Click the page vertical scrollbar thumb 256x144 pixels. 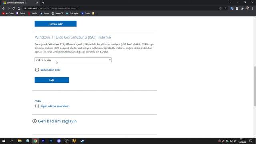tap(254, 86)
